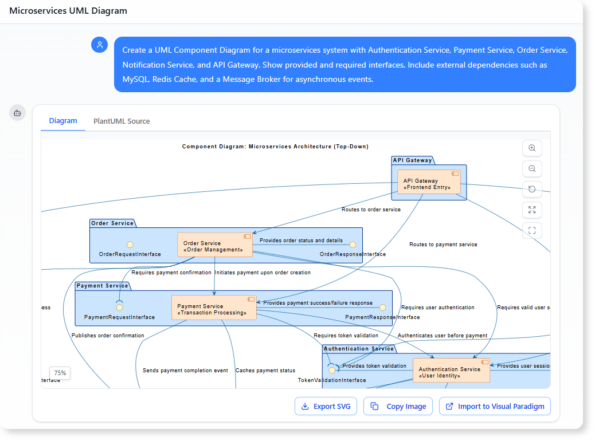The width and height of the screenshot is (595, 441).
Task: Click the OrderRequestInterface lollipop circle
Action: pos(130,245)
